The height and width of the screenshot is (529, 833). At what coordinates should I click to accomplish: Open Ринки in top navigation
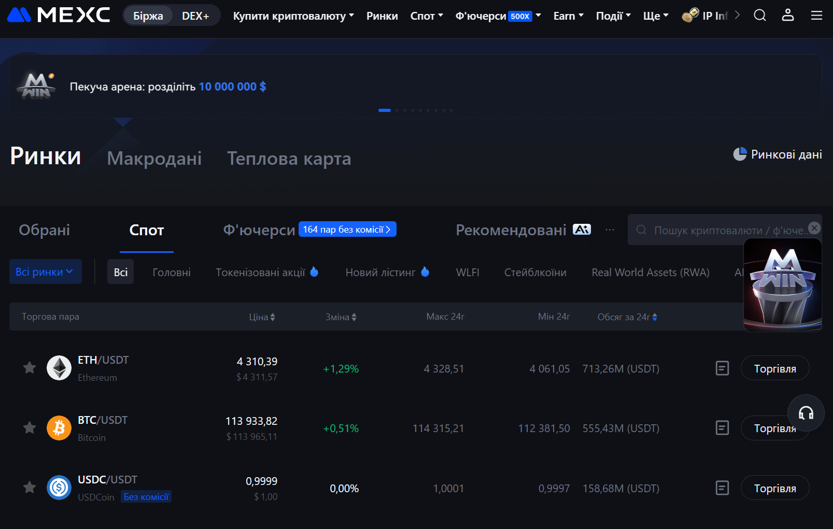point(382,16)
